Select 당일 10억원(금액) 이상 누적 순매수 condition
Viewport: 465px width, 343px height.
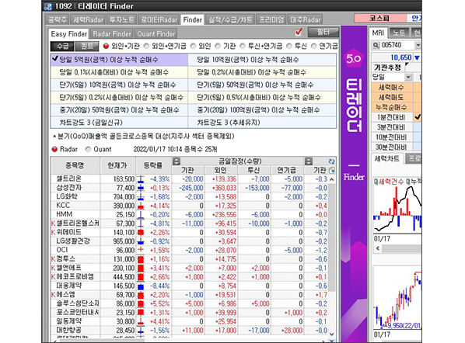click(x=262, y=60)
